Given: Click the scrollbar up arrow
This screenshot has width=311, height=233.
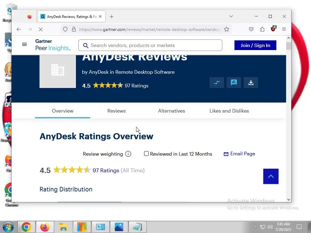Looking at the screenshot, I should coord(289,38).
